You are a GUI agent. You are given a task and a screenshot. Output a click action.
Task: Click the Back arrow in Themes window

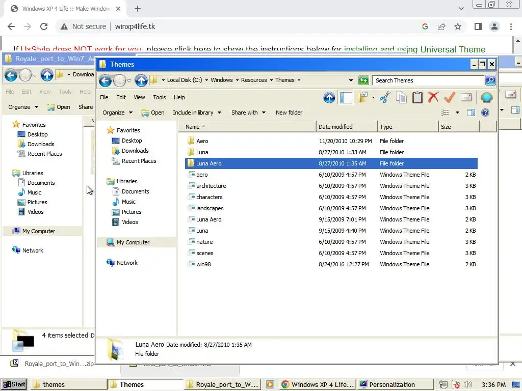point(105,80)
